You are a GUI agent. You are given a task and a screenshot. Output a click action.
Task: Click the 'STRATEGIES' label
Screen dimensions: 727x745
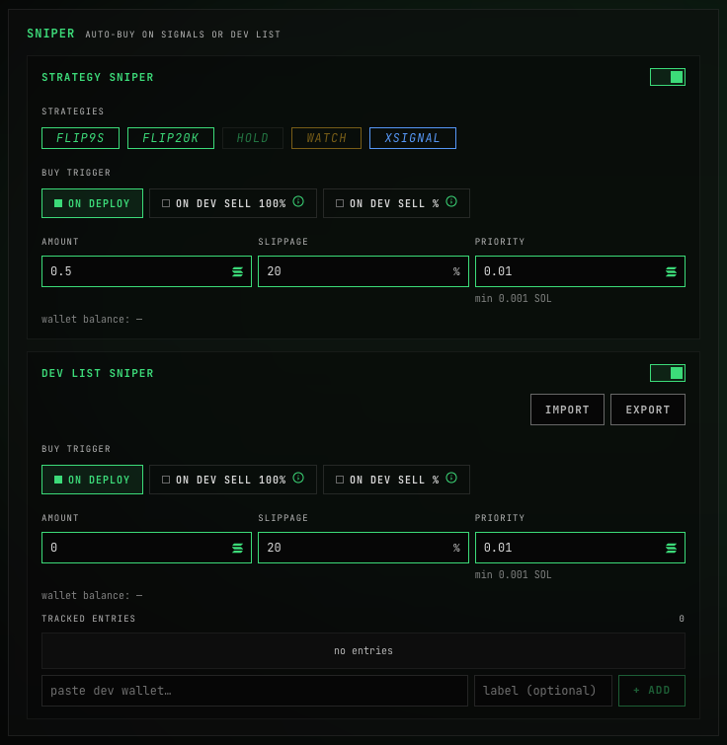point(73,112)
